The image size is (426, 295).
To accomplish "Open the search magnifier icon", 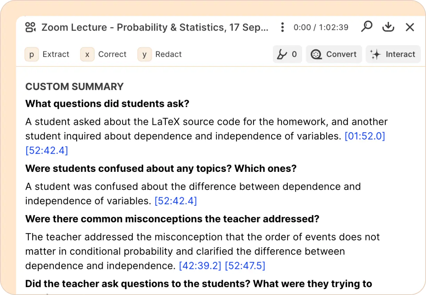I will 366,27.
